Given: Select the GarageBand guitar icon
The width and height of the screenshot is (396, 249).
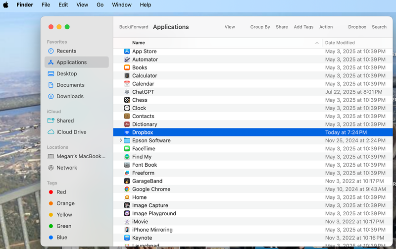Looking at the screenshot, I should click(127, 181).
